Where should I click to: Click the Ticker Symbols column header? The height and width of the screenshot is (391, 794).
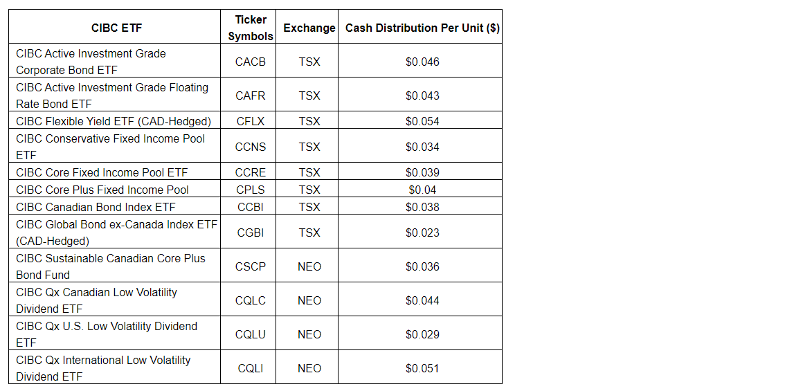(250, 28)
